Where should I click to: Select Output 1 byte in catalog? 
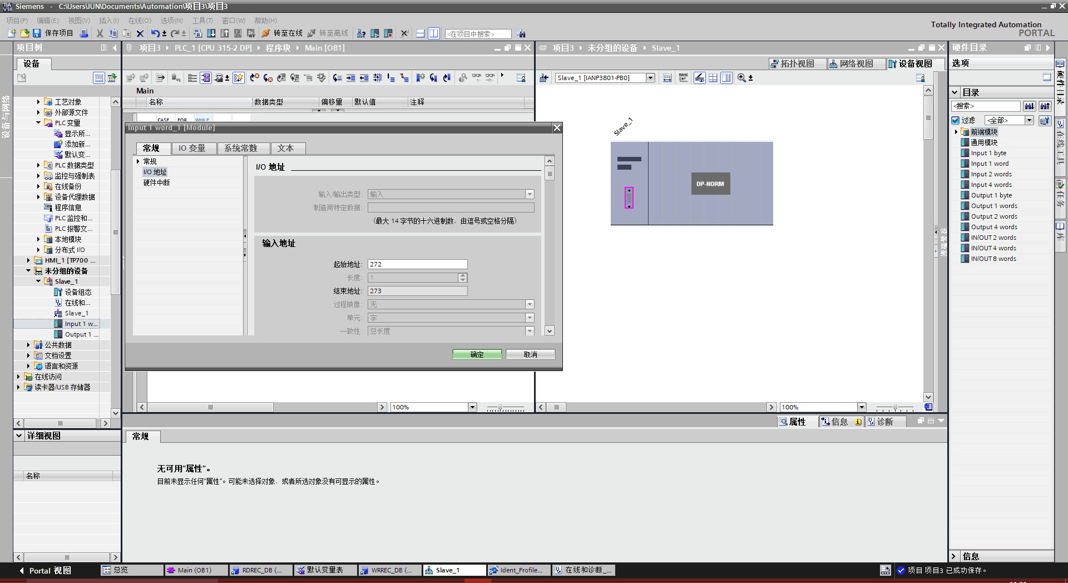(991, 195)
